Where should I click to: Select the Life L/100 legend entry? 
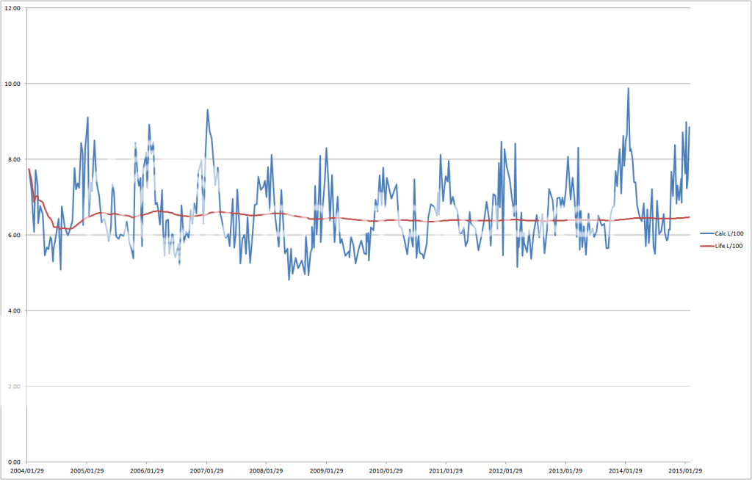point(722,246)
